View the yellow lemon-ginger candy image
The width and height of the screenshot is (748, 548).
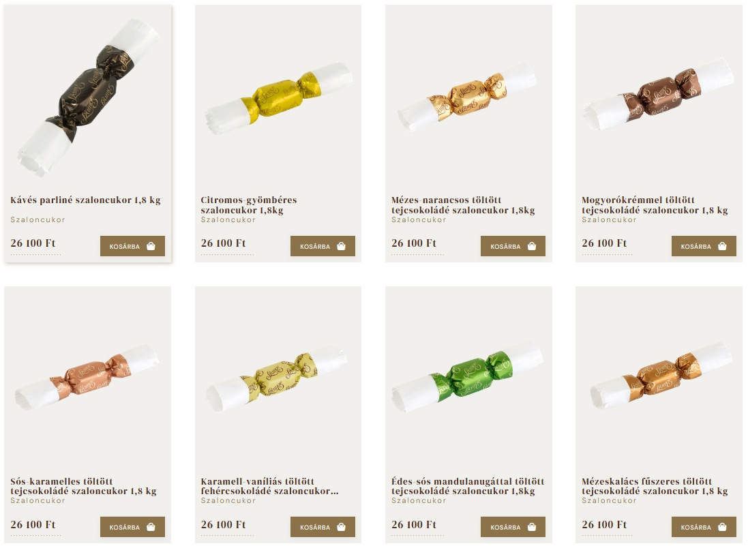coord(279,98)
